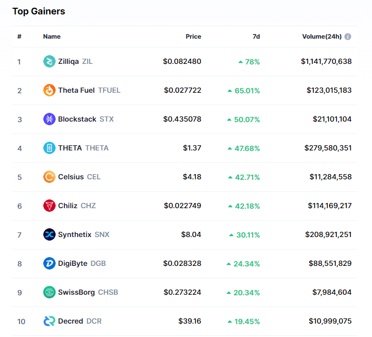Click the DigiByte blue logo icon
Viewport: 372px width, 337px height.
49,263
